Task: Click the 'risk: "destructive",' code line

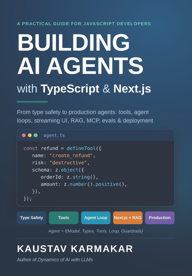Action: [61, 163]
